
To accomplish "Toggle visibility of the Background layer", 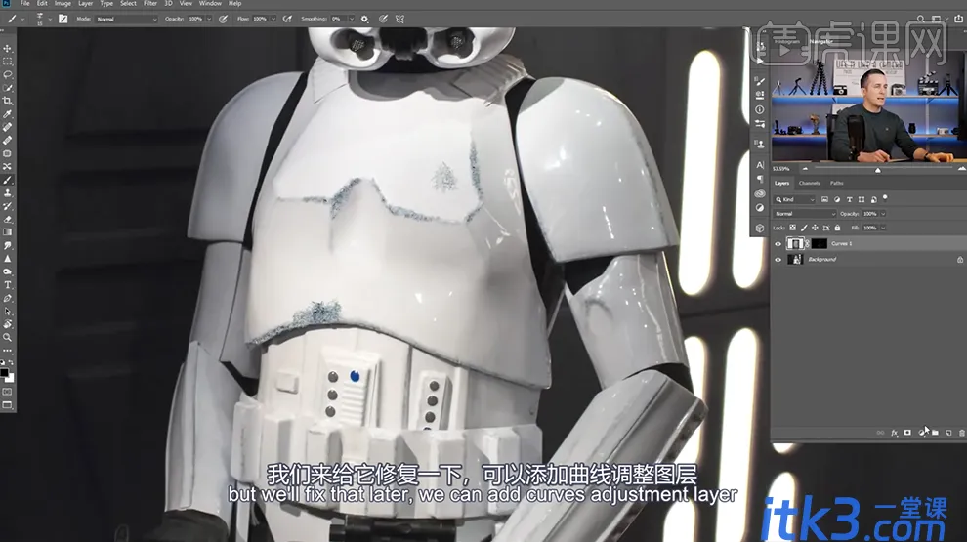I will 778,260.
